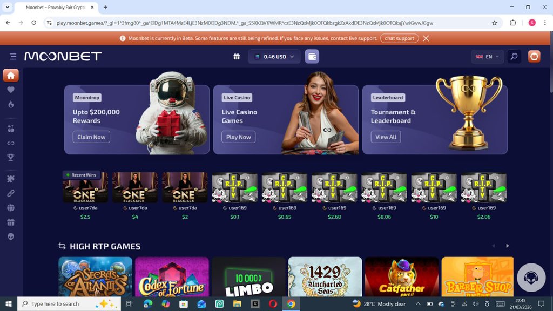The height and width of the screenshot is (311, 553).
Task: Open tournaments with the trophy sidebar icon
Action: tap(11, 157)
